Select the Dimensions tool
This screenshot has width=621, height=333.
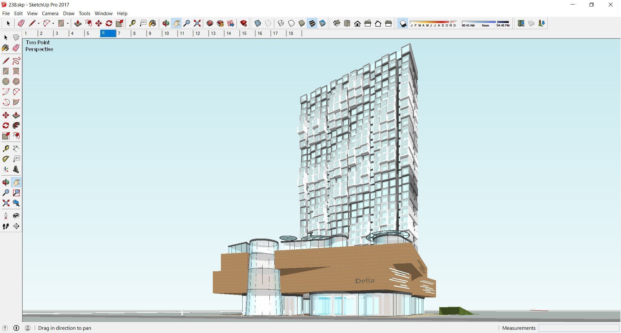click(16, 148)
